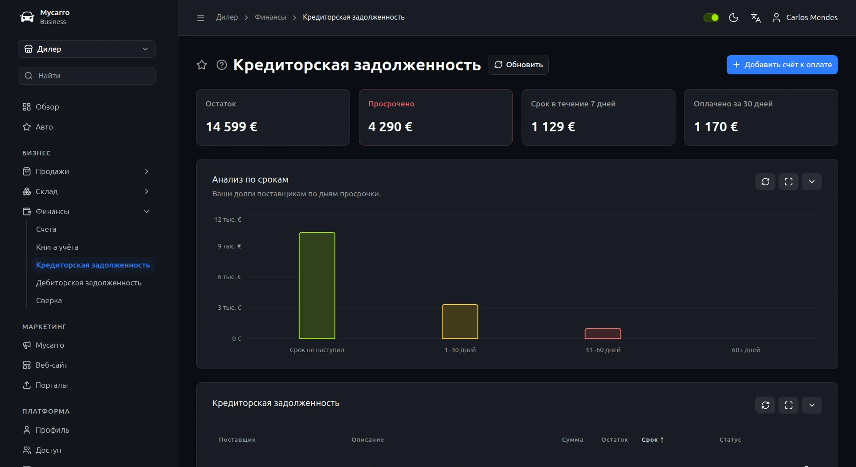856x467 pixels.
Task: Click the 60+ дней axis label
Action: 746,350
